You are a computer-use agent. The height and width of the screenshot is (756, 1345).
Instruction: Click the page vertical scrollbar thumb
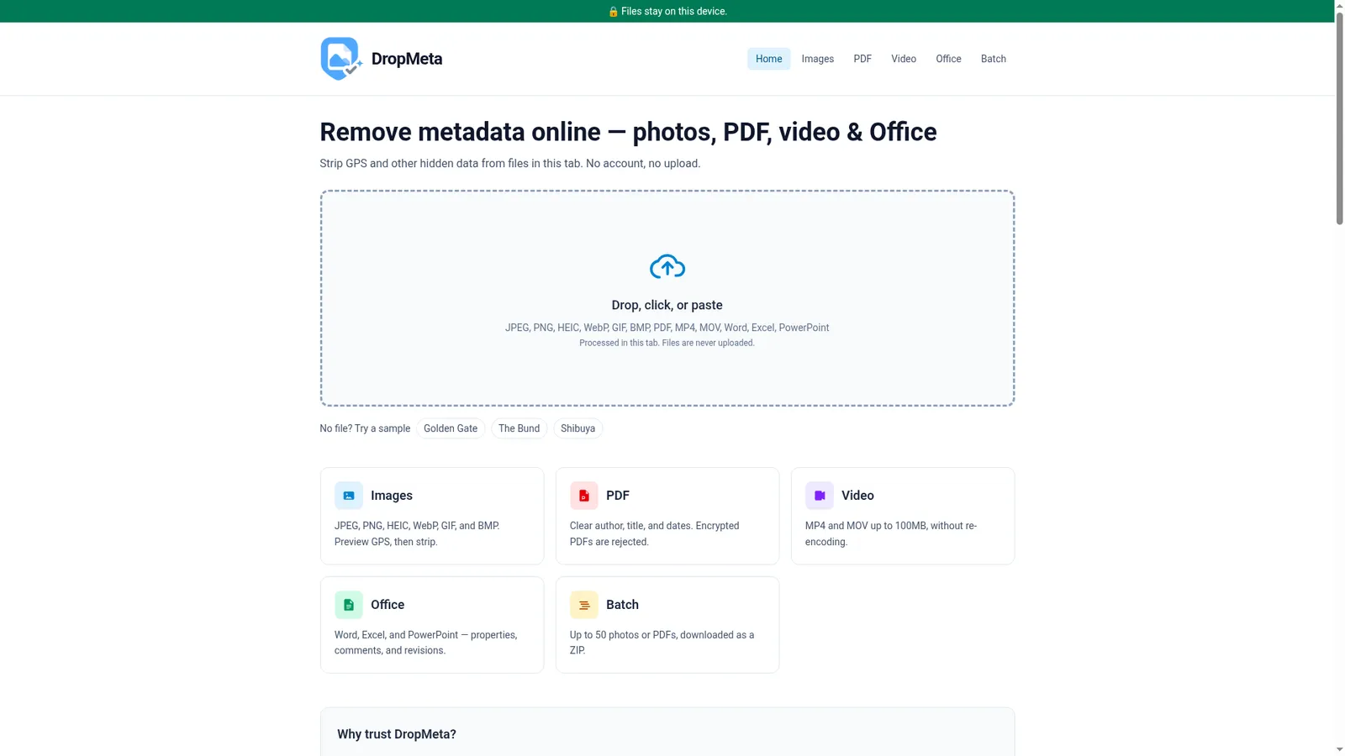coord(1340,118)
